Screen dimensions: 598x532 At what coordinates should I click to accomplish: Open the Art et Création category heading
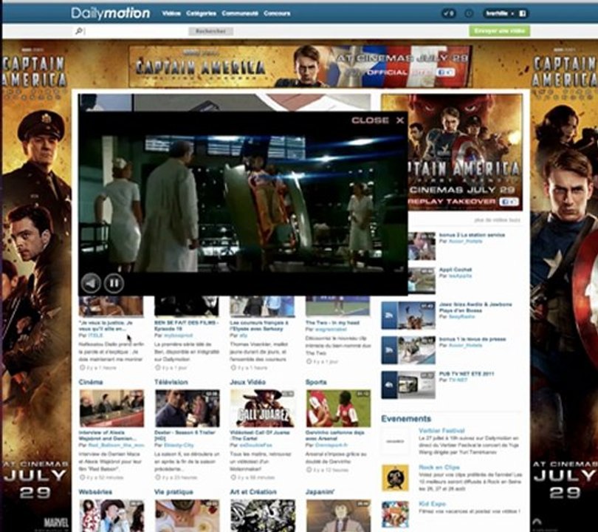click(x=253, y=492)
